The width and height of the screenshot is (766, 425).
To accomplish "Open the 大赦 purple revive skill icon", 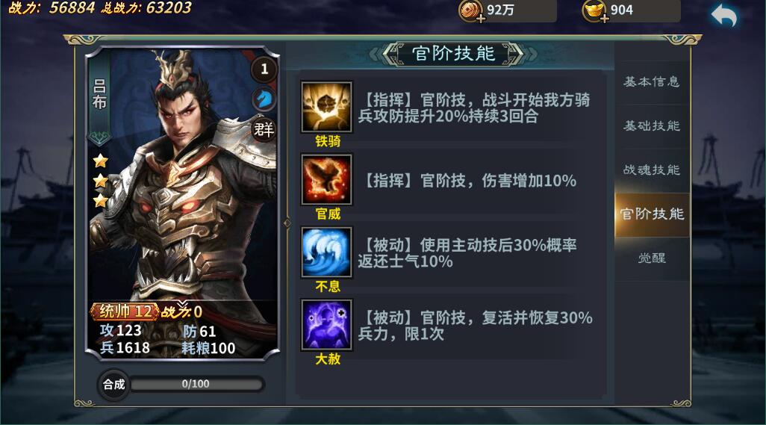I will click(x=326, y=325).
